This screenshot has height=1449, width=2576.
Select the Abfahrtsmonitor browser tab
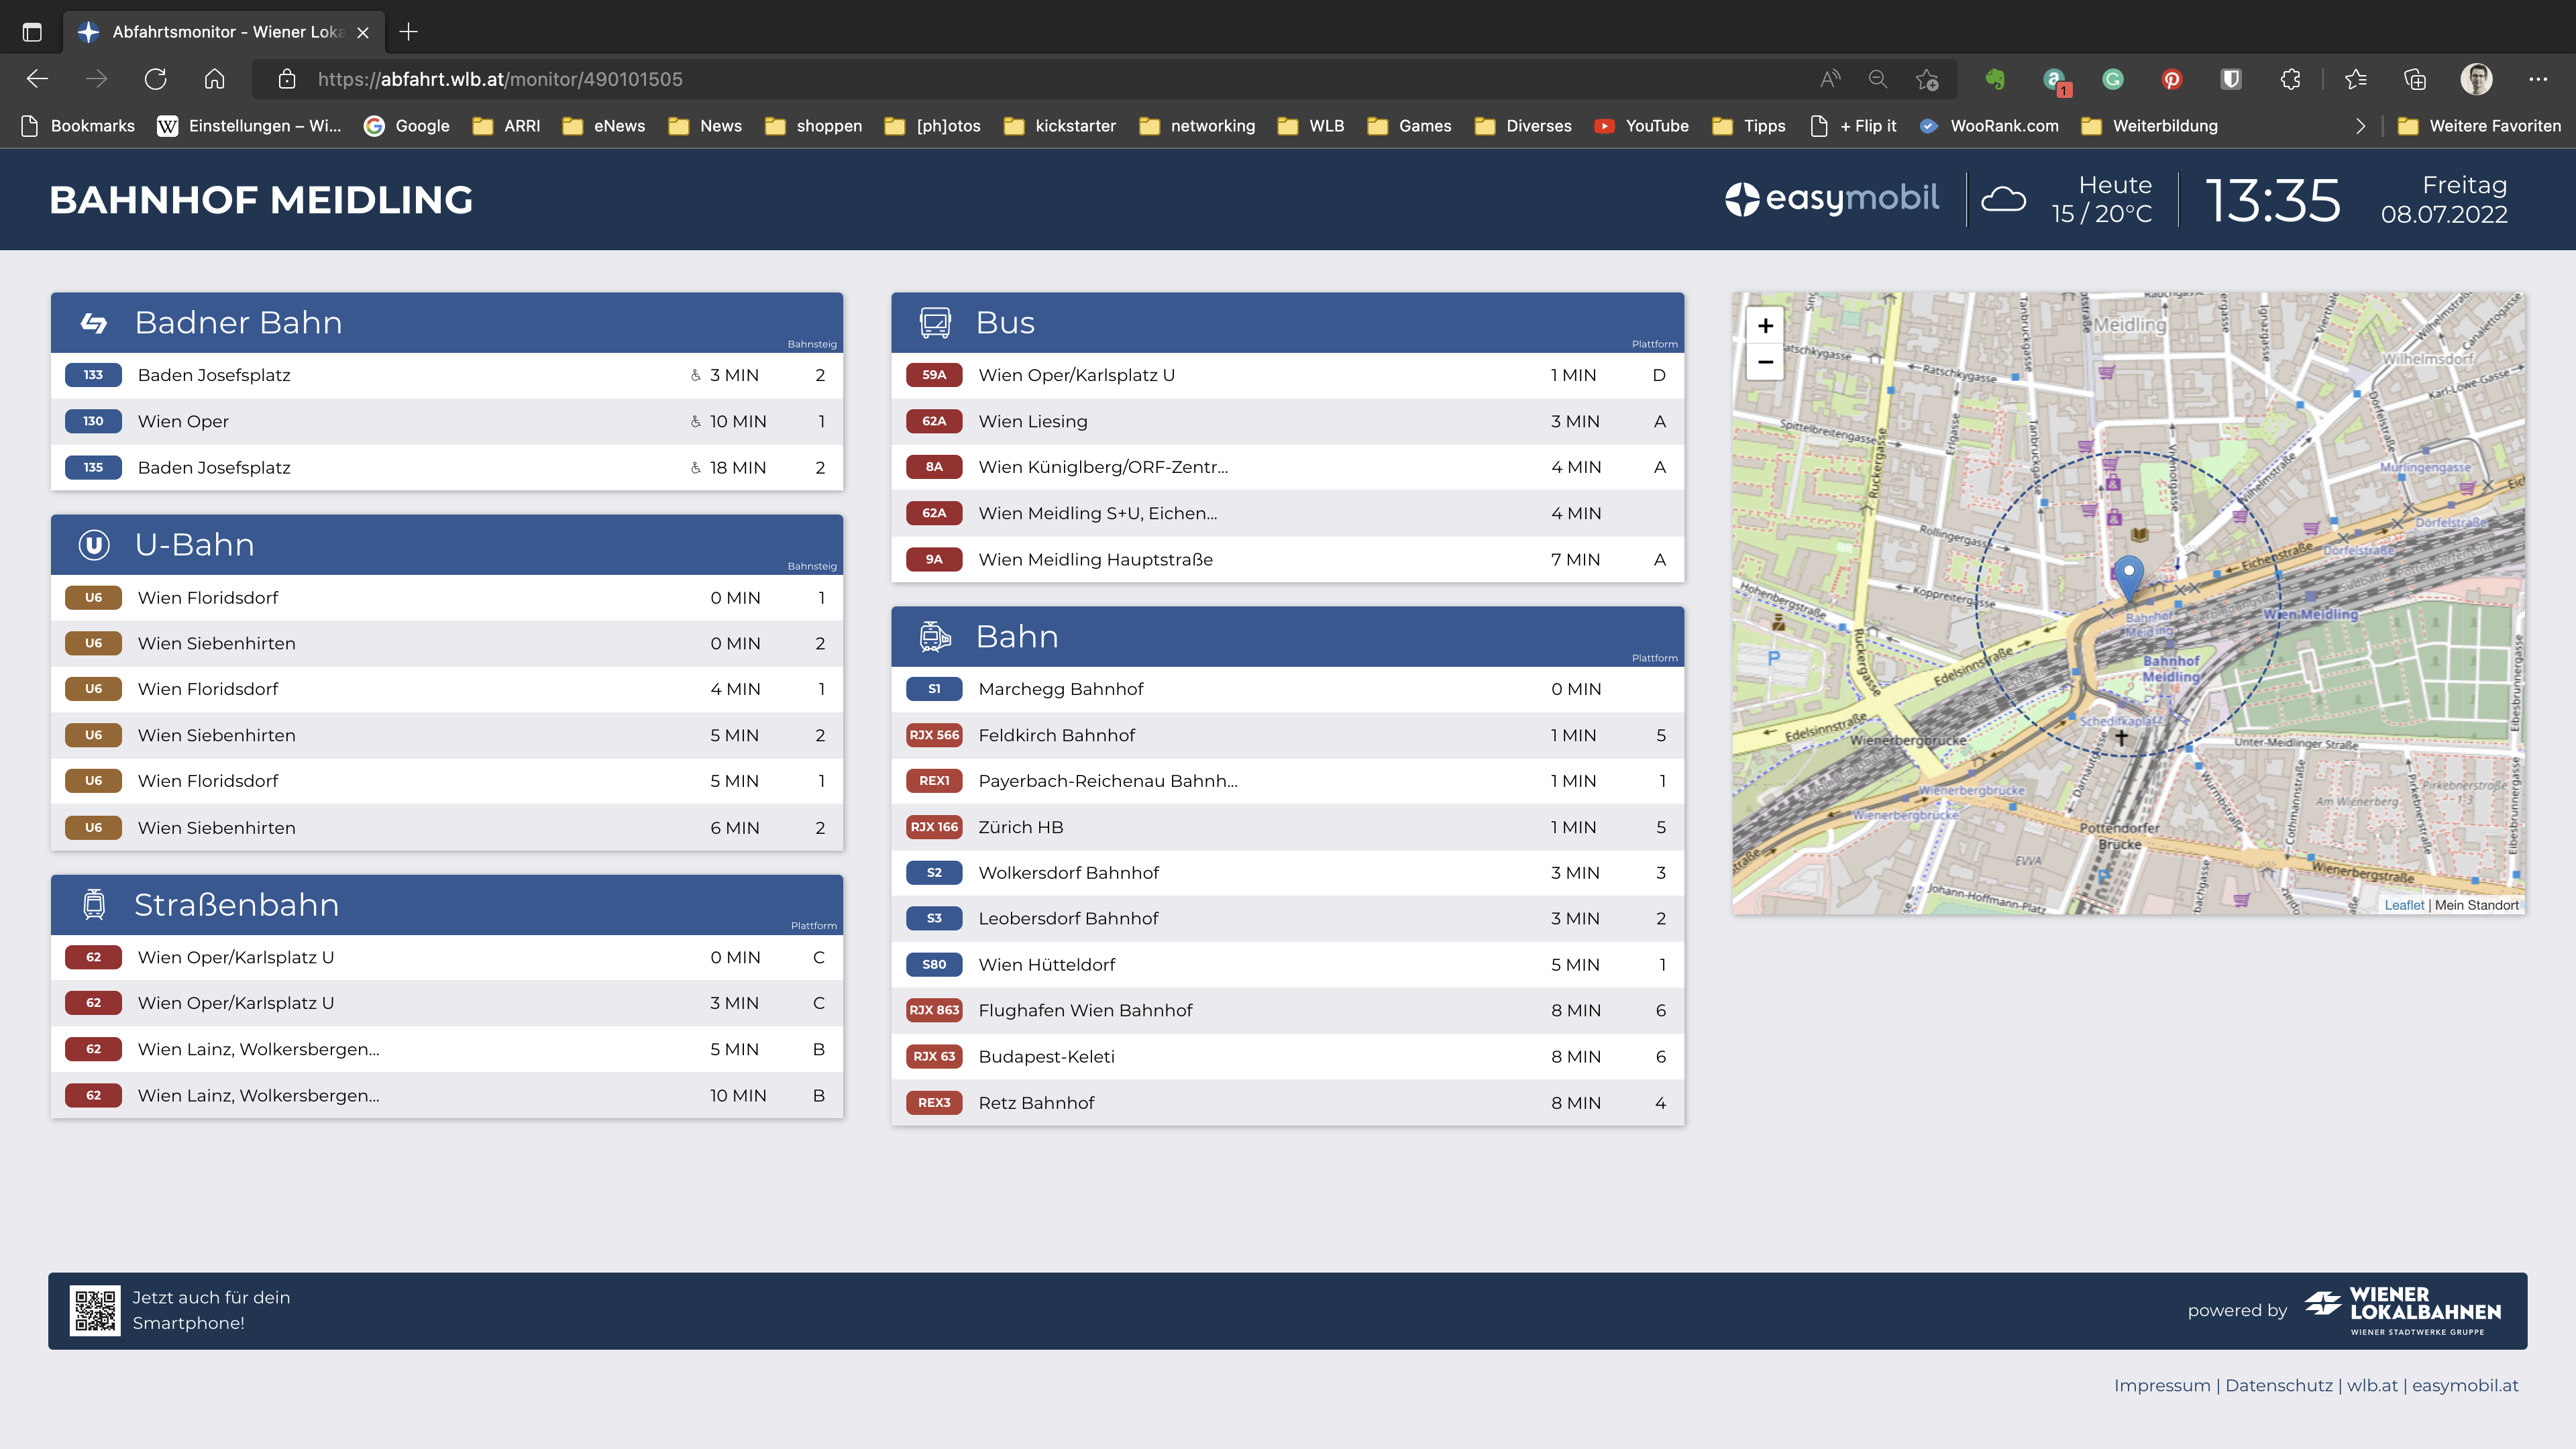225,32
